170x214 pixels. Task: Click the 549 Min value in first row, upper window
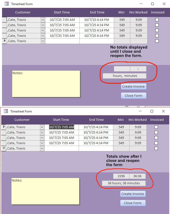(x=122, y=20)
